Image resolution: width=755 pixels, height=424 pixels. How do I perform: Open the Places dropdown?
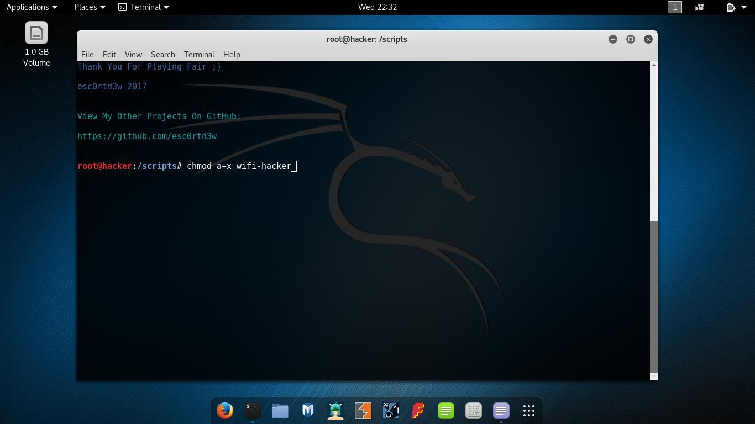pyautogui.click(x=89, y=7)
